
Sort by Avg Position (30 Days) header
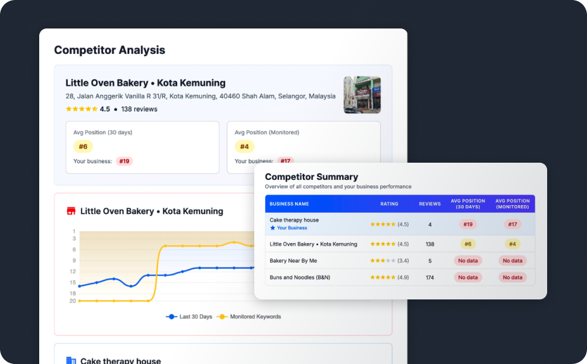[x=468, y=204]
